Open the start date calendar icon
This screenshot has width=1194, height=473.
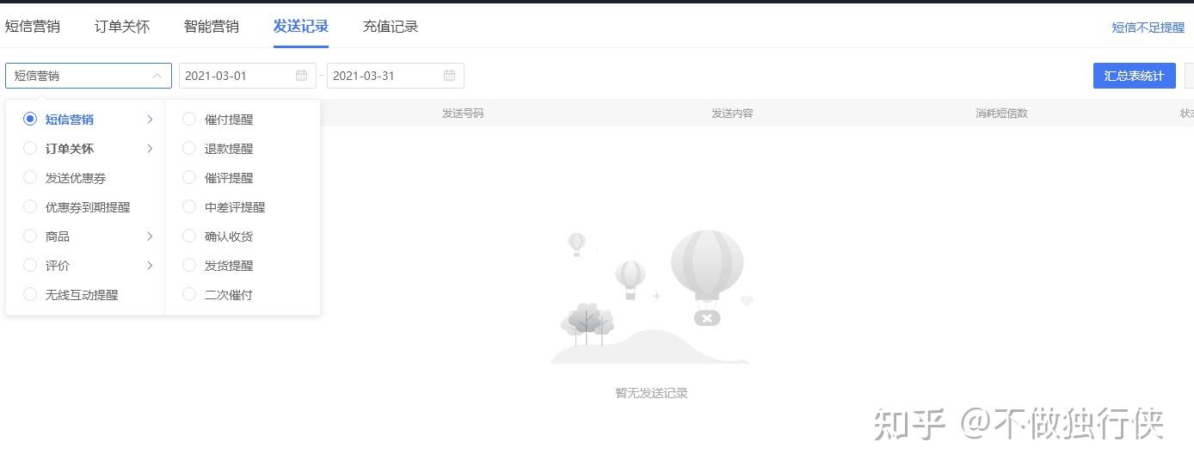point(302,76)
